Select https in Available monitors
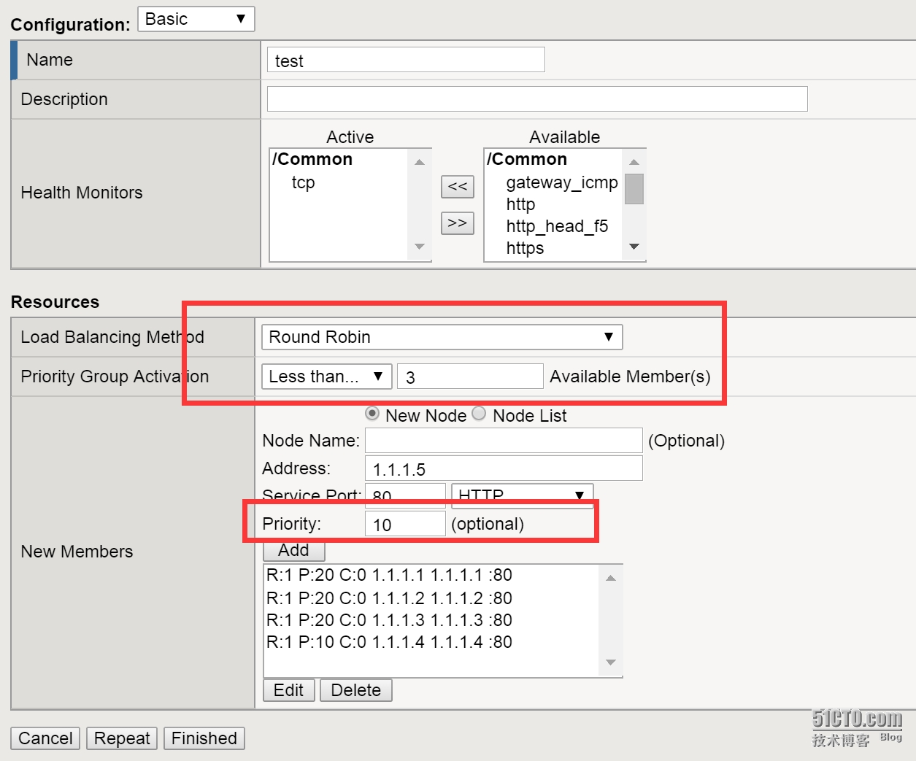 coord(525,248)
